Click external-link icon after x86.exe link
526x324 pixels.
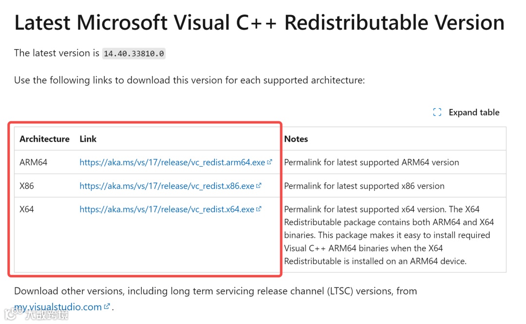[259, 186]
